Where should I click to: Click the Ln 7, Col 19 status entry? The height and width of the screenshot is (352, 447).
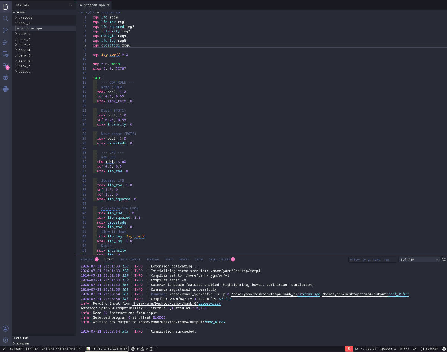[366, 349]
